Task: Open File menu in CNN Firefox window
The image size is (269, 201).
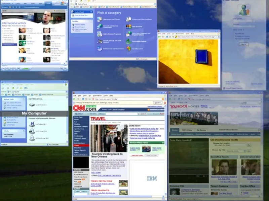Action: (x=75, y=96)
